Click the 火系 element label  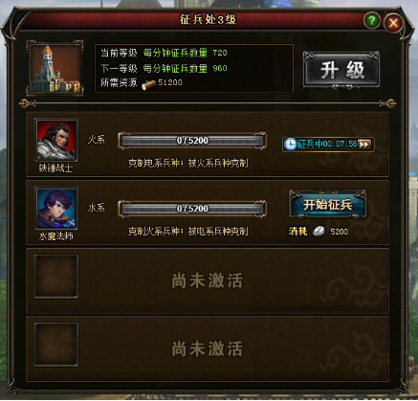[x=97, y=140]
